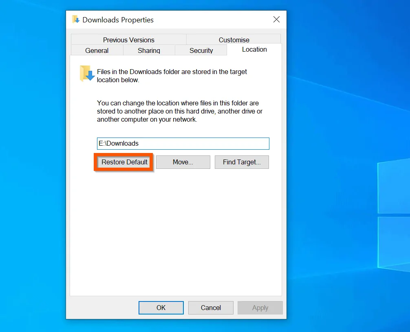
Task: Select the Security tab
Action: point(201,50)
